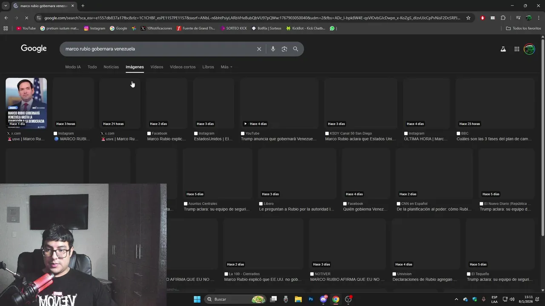Open the SORTEO KICK bookmark
The height and width of the screenshot is (306, 545).
click(x=234, y=28)
